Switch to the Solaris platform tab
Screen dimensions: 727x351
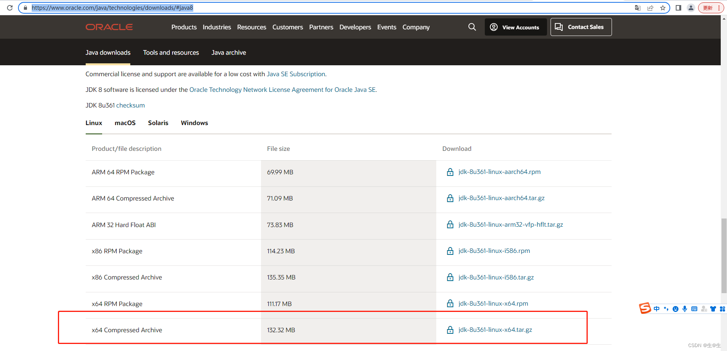(x=158, y=123)
